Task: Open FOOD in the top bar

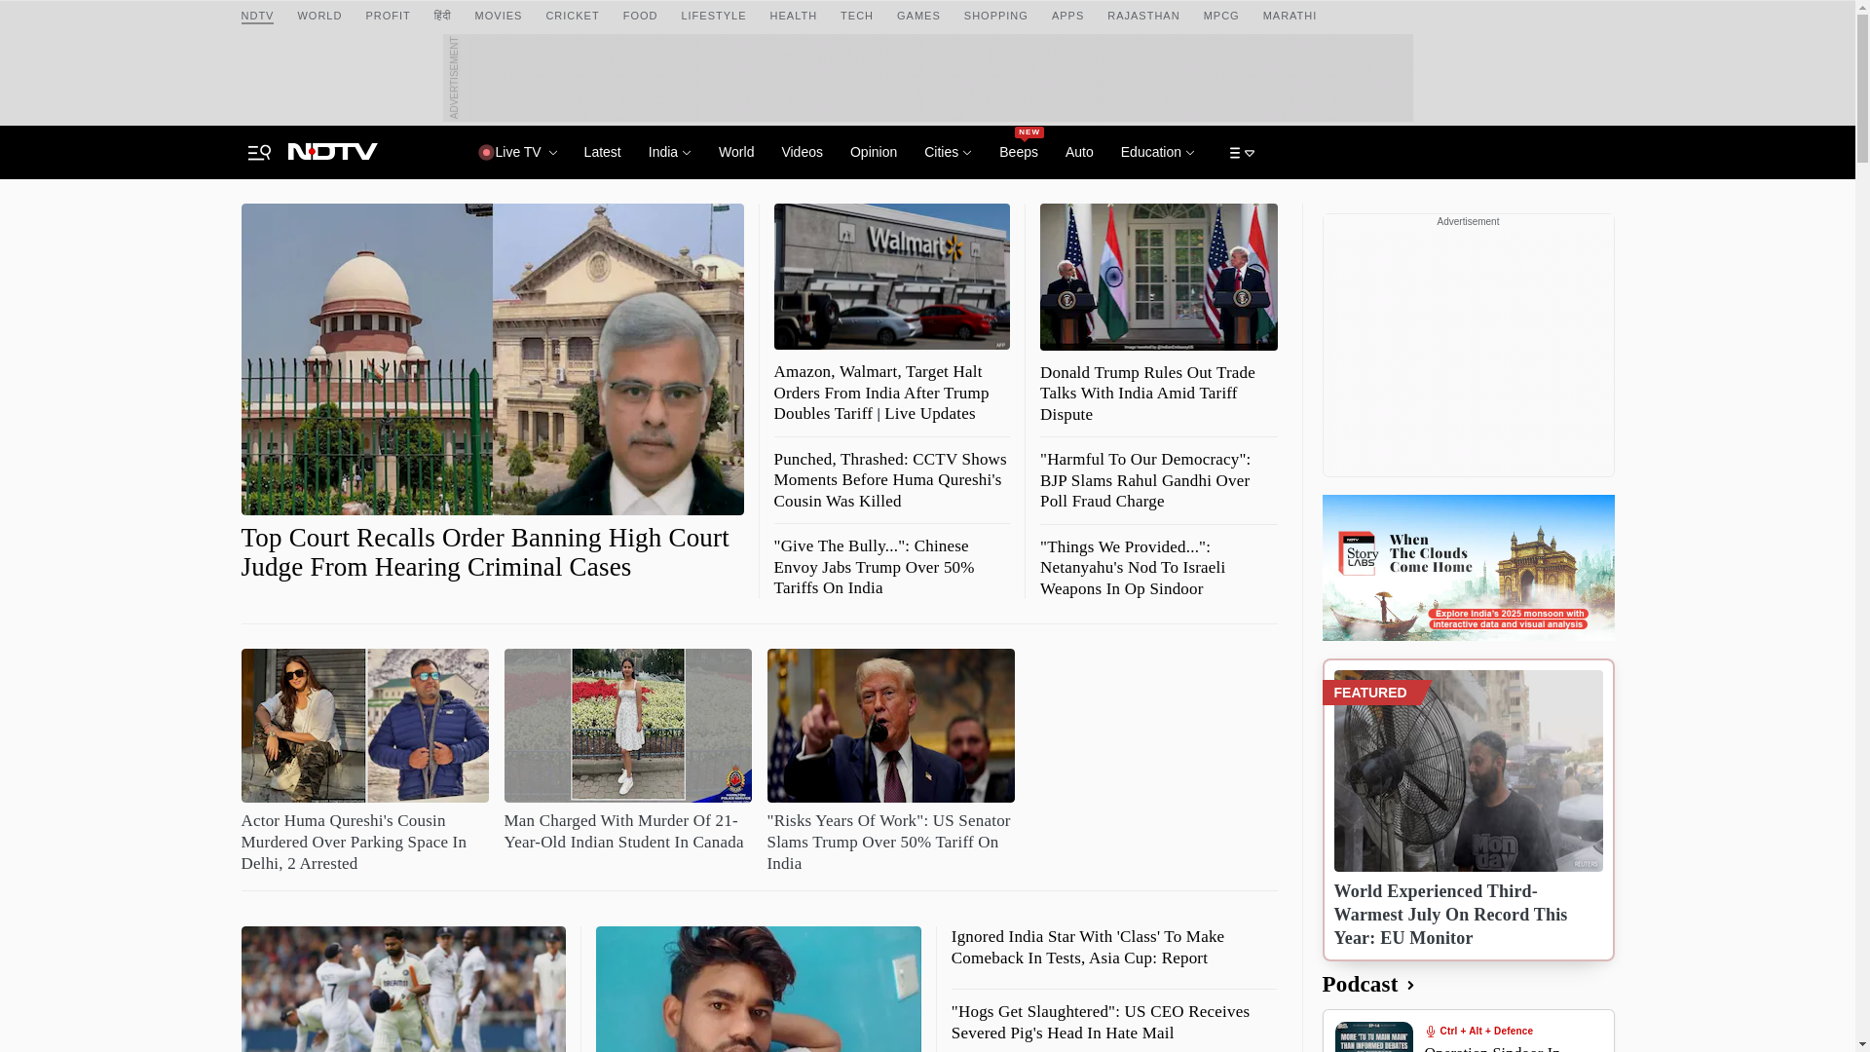Action: click(640, 17)
